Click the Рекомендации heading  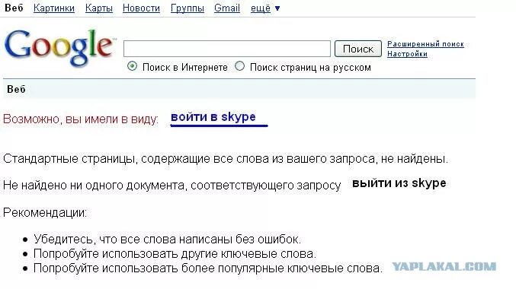45,213
